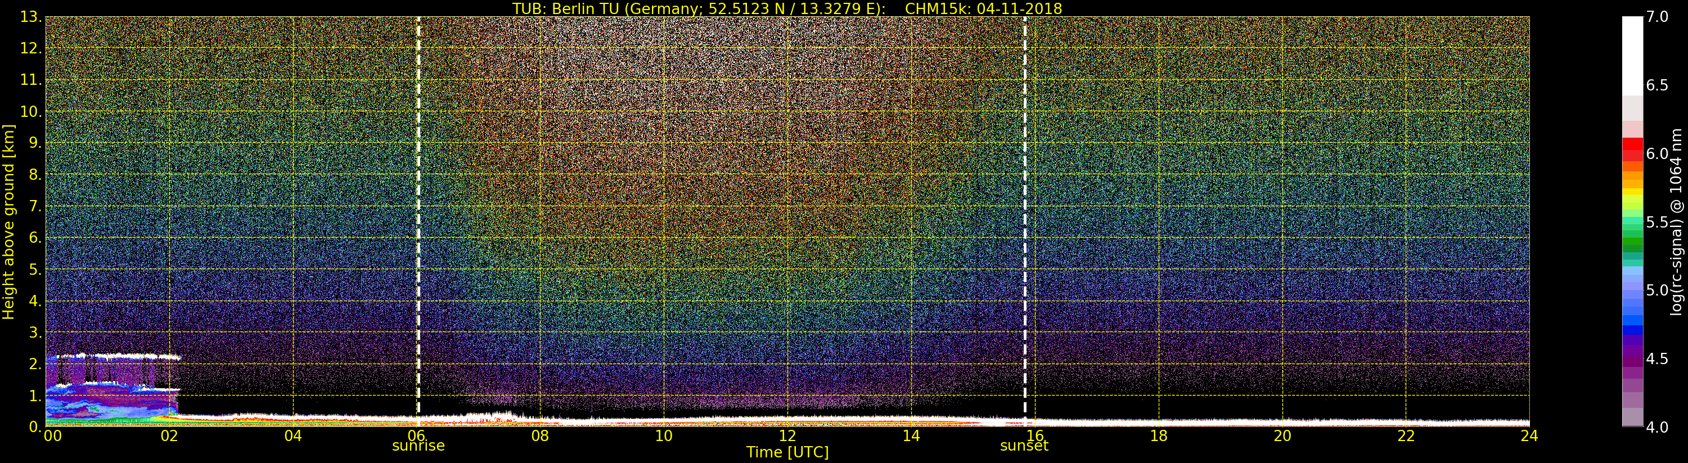Click the height-axis tick "13."
Screen dimensions: 1688x463
[31, 17]
